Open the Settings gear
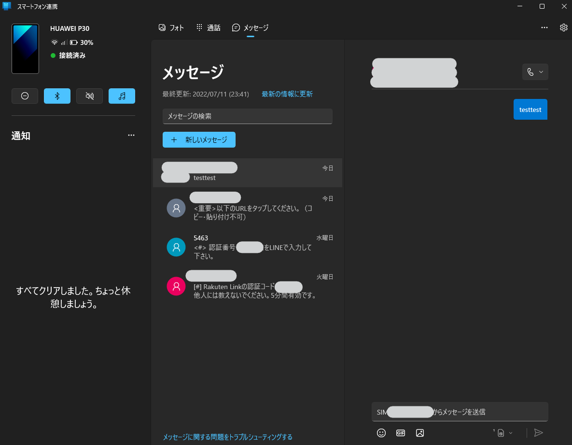Screen dimensions: 572x445 563,28
